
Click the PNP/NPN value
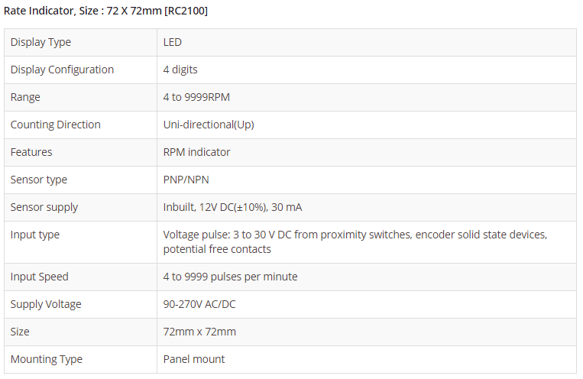(x=186, y=180)
